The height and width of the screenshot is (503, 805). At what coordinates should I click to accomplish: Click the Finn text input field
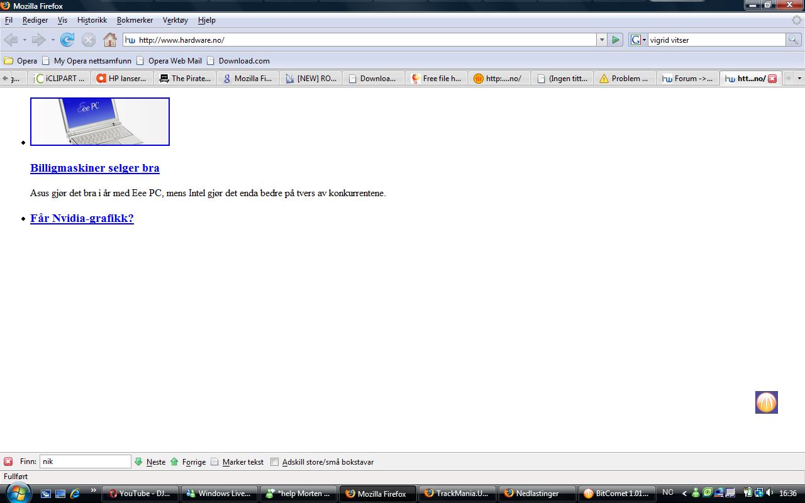86,462
